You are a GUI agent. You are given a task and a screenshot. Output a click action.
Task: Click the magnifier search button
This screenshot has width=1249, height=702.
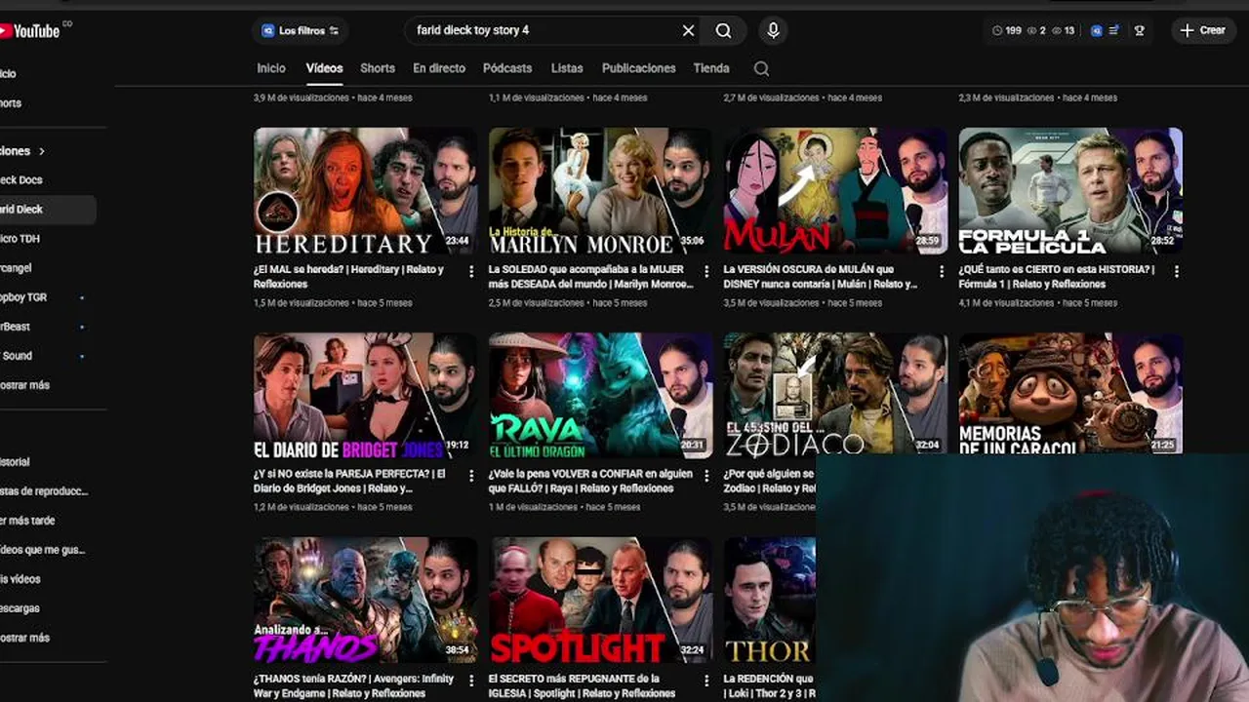723,30
